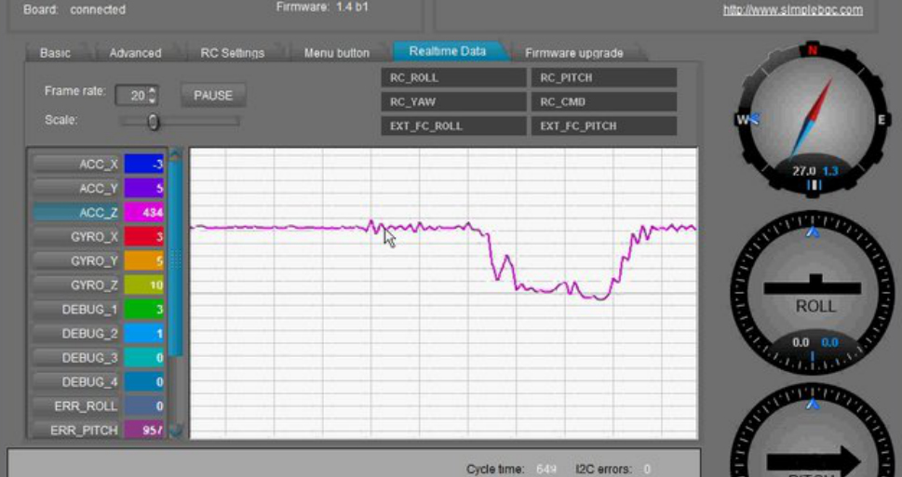Click the variable list scroll-down arrow

(x=176, y=430)
